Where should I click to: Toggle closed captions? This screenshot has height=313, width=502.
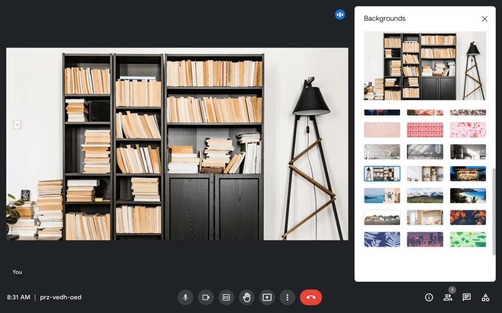tap(226, 297)
